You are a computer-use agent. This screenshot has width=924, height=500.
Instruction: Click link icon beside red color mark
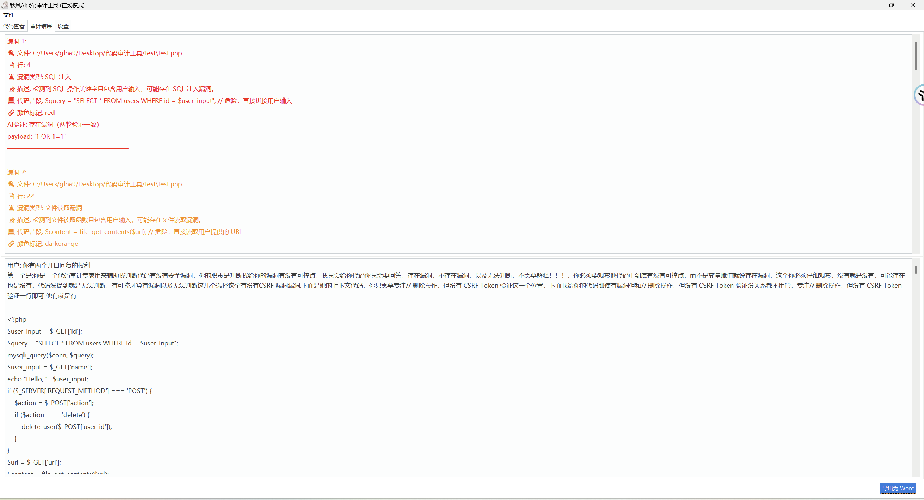click(11, 113)
